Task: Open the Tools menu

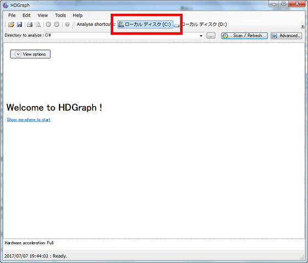Action: [x=61, y=15]
